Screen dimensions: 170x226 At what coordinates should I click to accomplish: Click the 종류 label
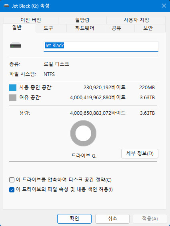click(x=14, y=64)
